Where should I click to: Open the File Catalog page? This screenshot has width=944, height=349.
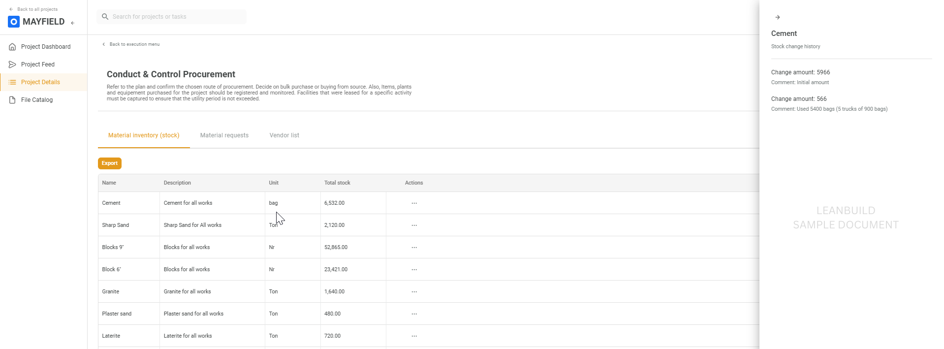click(x=37, y=100)
